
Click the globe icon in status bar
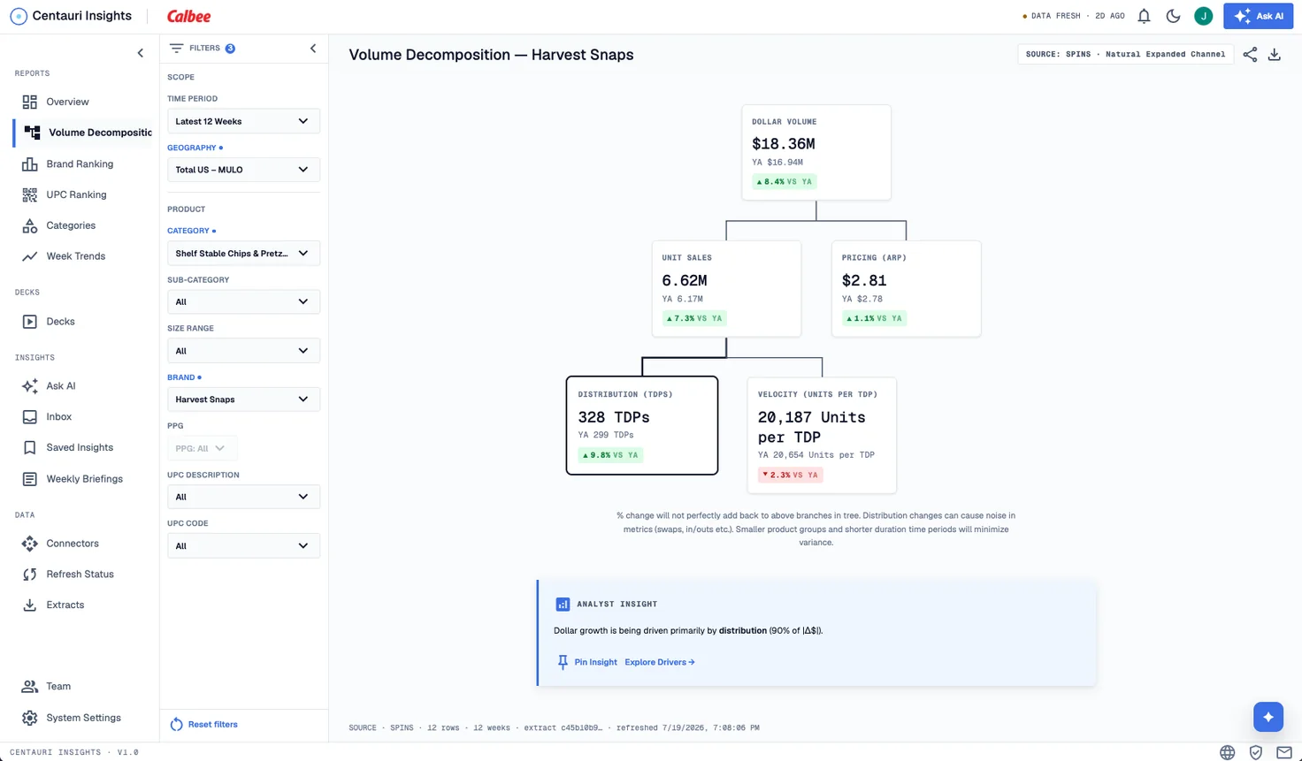click(1227, 753)
